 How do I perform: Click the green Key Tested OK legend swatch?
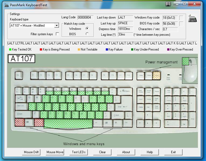tap(10, 49)
